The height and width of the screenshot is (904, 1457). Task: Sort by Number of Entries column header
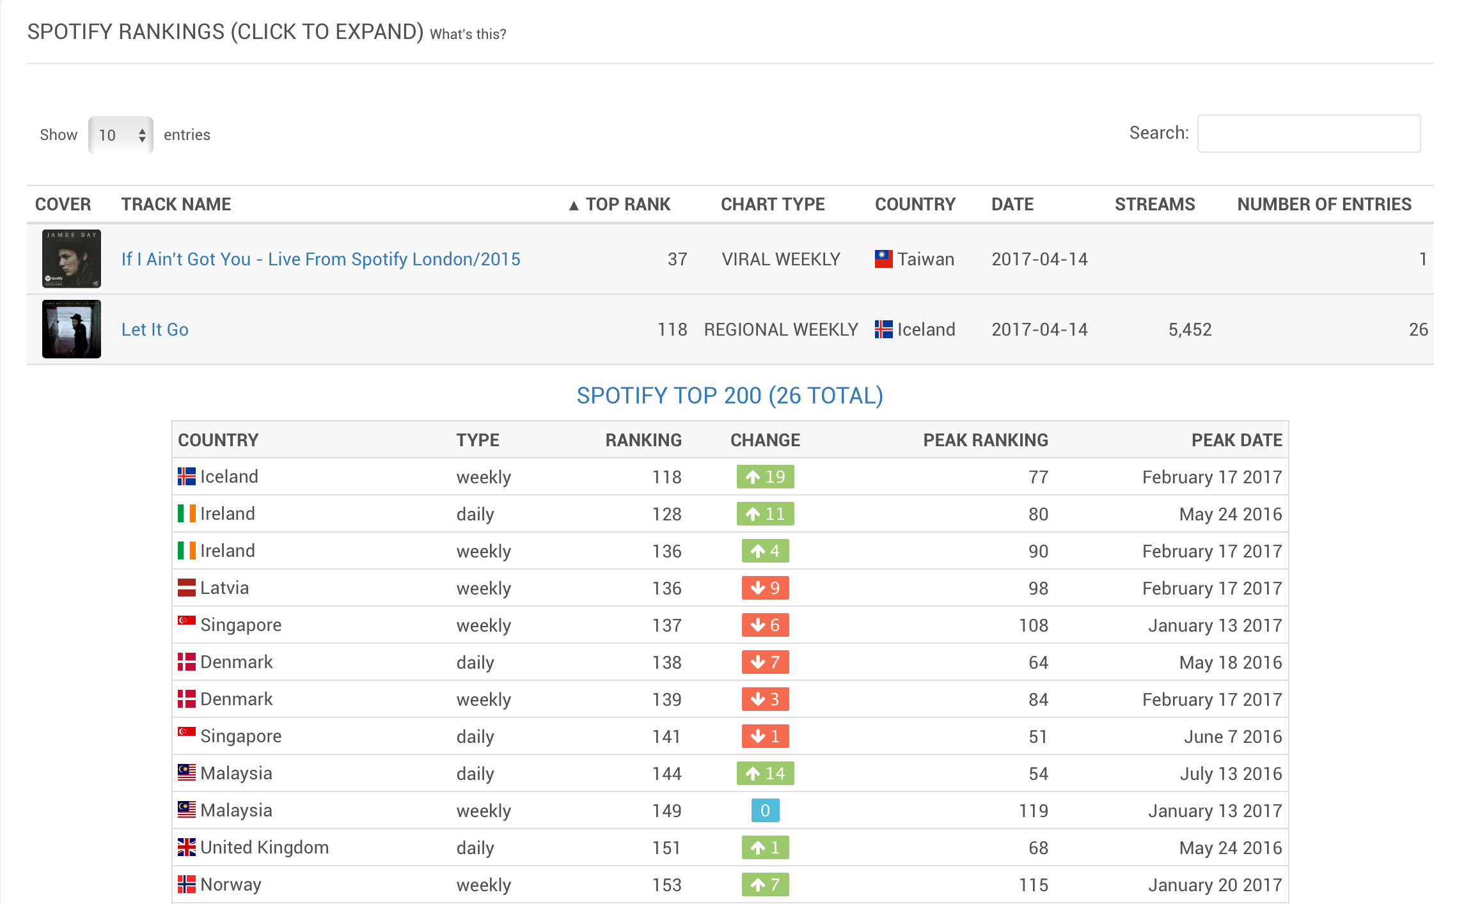[1324, 205]
